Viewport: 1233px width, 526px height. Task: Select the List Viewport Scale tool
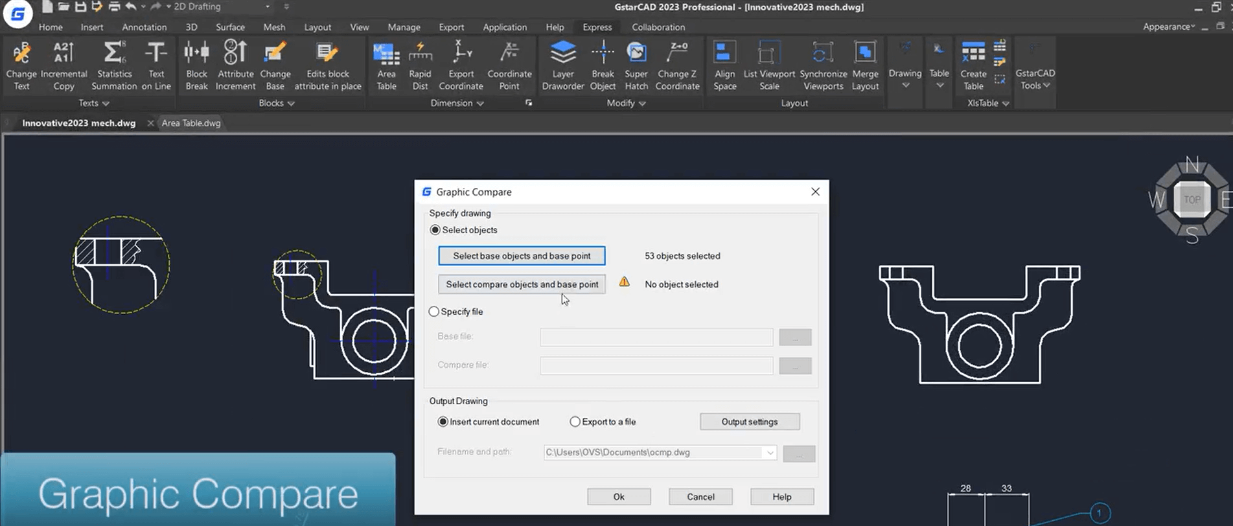tap(769, 65)
